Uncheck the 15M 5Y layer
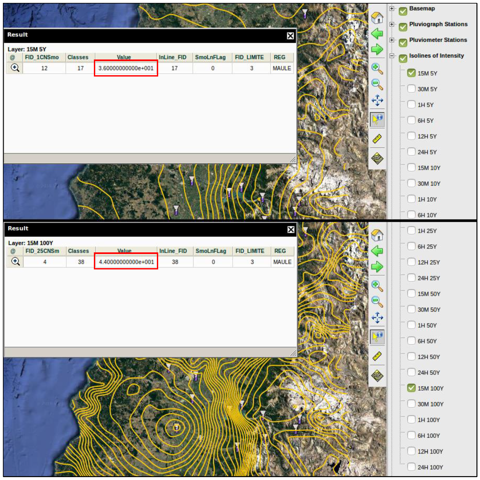Viewport: 480px width, 480px height. (x=411, y=73)
